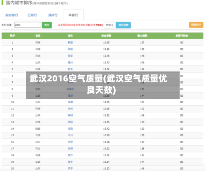The image size is (206, 171).
Task: Switch to the 日排行 tab
Action: pos(32,15)
